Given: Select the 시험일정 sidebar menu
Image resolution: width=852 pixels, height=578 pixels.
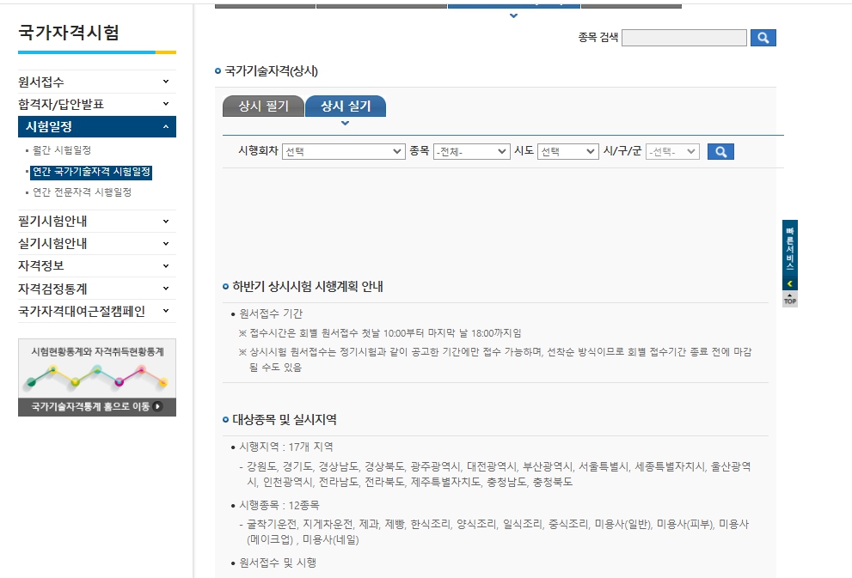Looking at the screenshot, I should pos(96,126).
